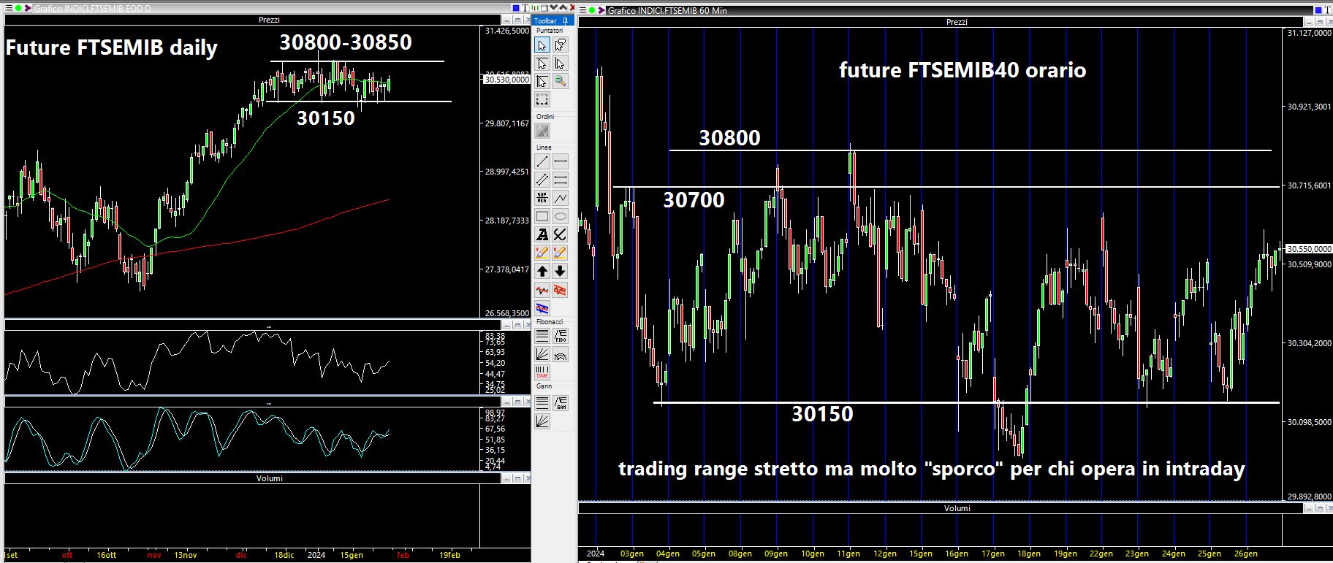1333x563 pixels.
Task: Minimize the RSI indicator pane in daily chart
Action: [506, 325]
